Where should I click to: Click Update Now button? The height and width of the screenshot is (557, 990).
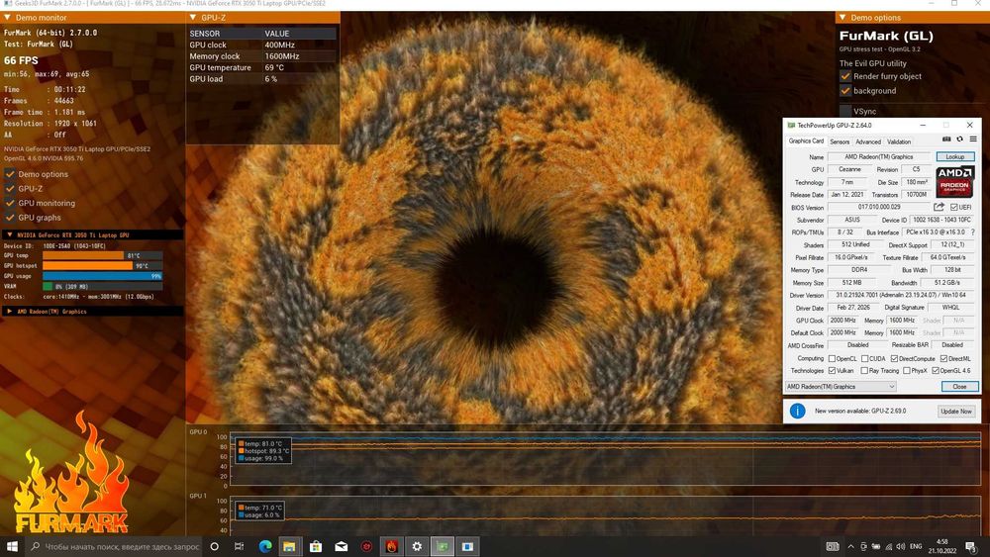tap(956, 412)
